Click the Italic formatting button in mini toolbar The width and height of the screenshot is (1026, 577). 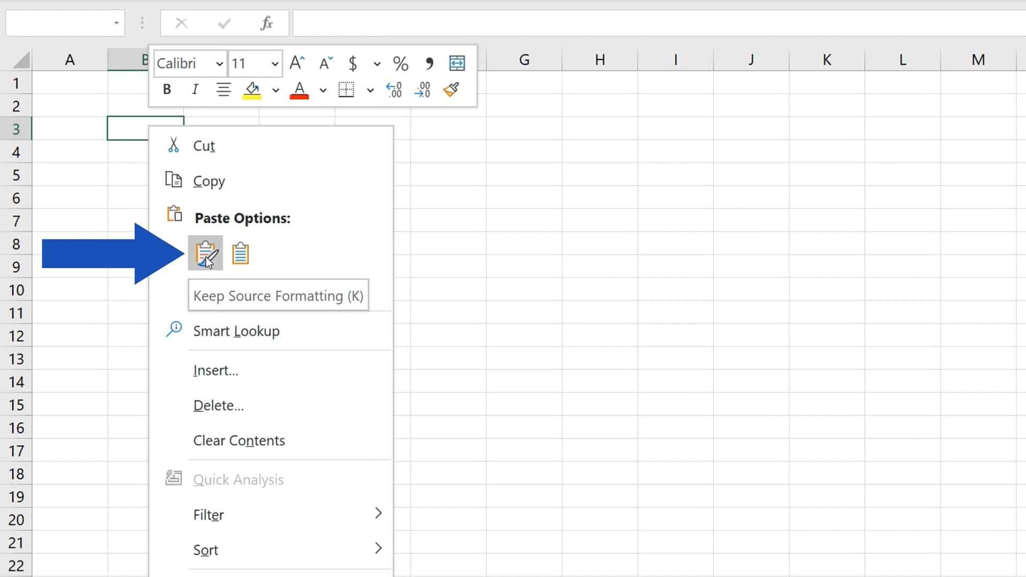click(x=195, y=89)
